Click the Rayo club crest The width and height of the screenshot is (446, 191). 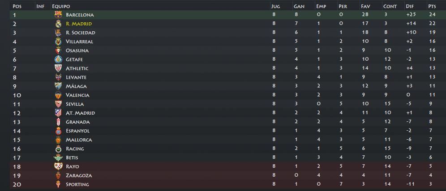(x=58, y=166)
